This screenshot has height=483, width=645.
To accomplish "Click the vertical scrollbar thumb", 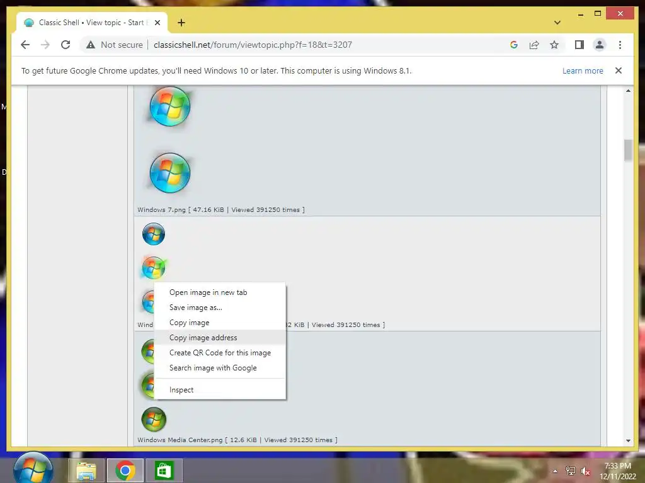I will click(628, 150).
